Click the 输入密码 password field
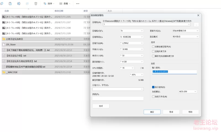This screenshot has height=132, width=221. (x=174, y=71)
